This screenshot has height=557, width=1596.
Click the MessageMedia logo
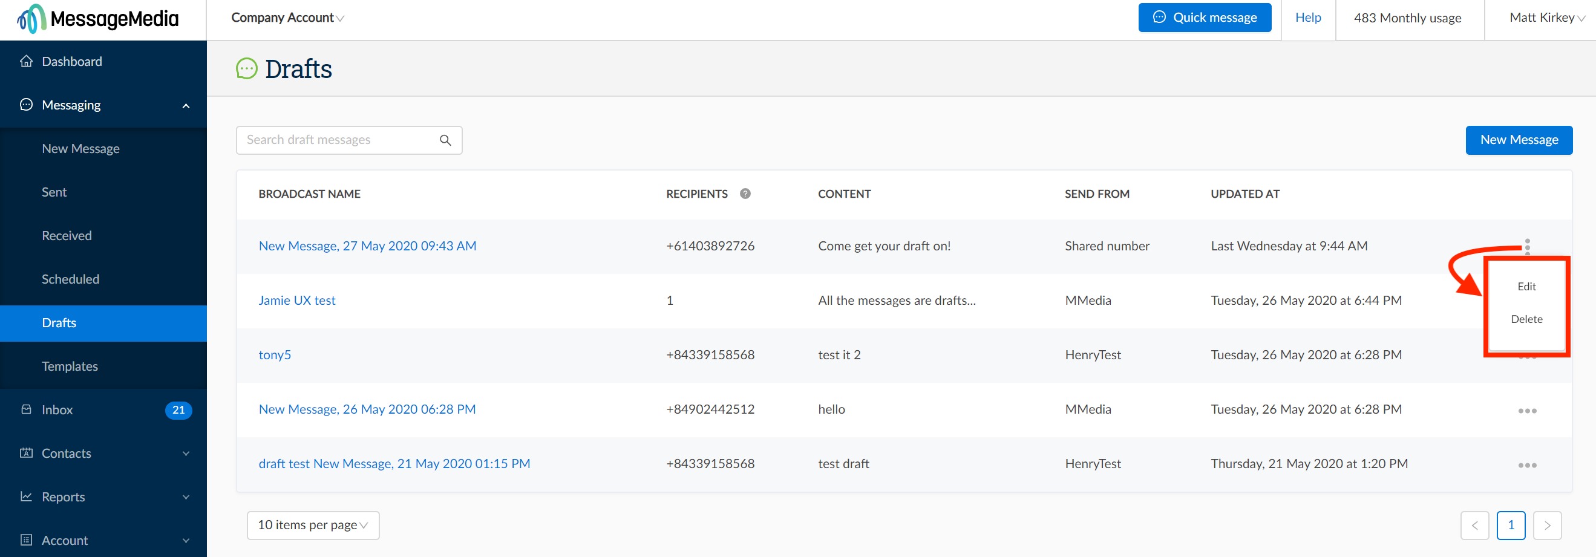98,19
